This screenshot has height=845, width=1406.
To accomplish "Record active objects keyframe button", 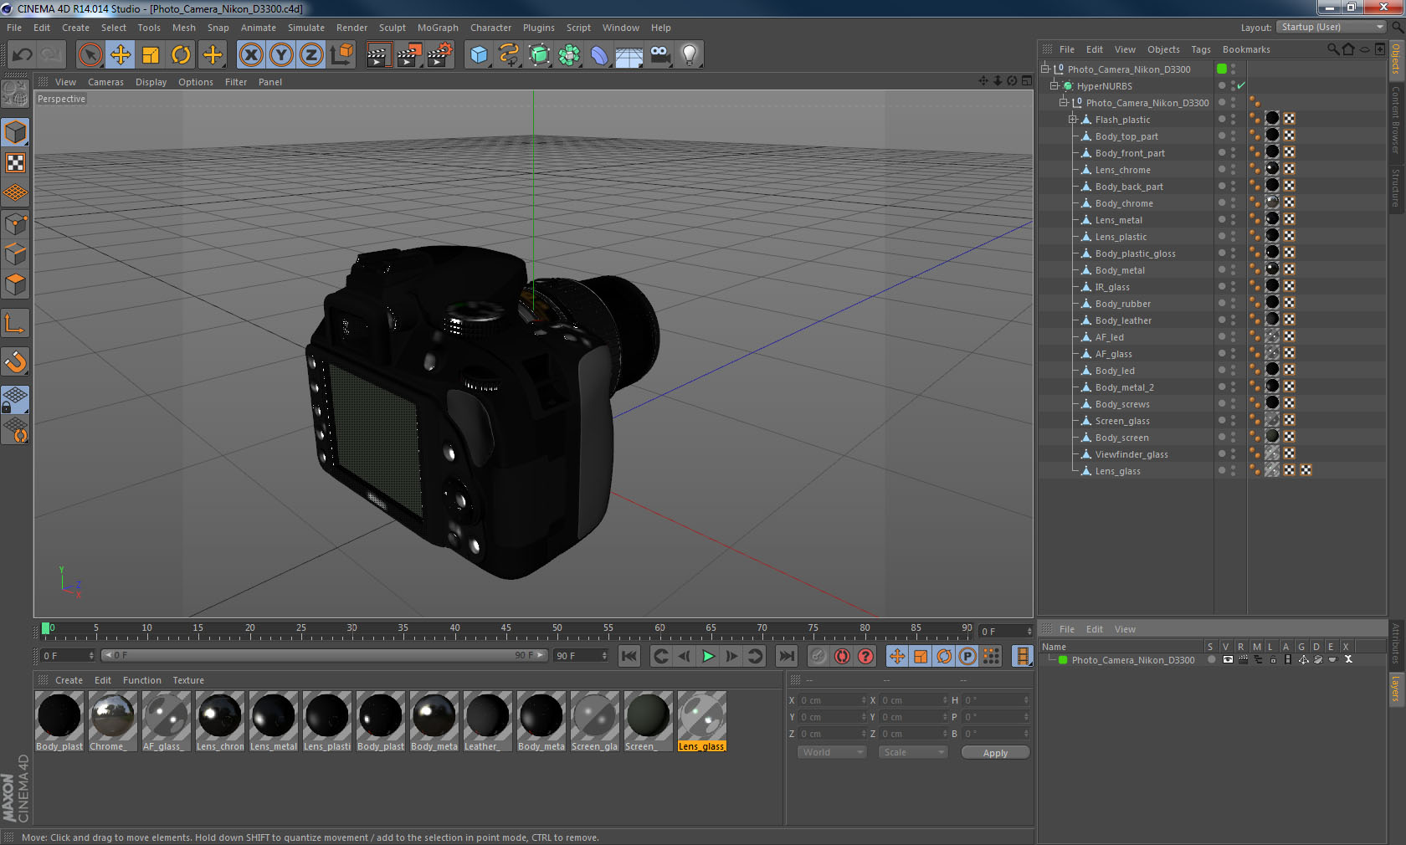I will (x=818, y=656).
